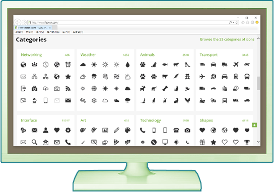This screenshot has width=274, height=192.
Task: Open the browser home page icon
Action: point(243,22)
